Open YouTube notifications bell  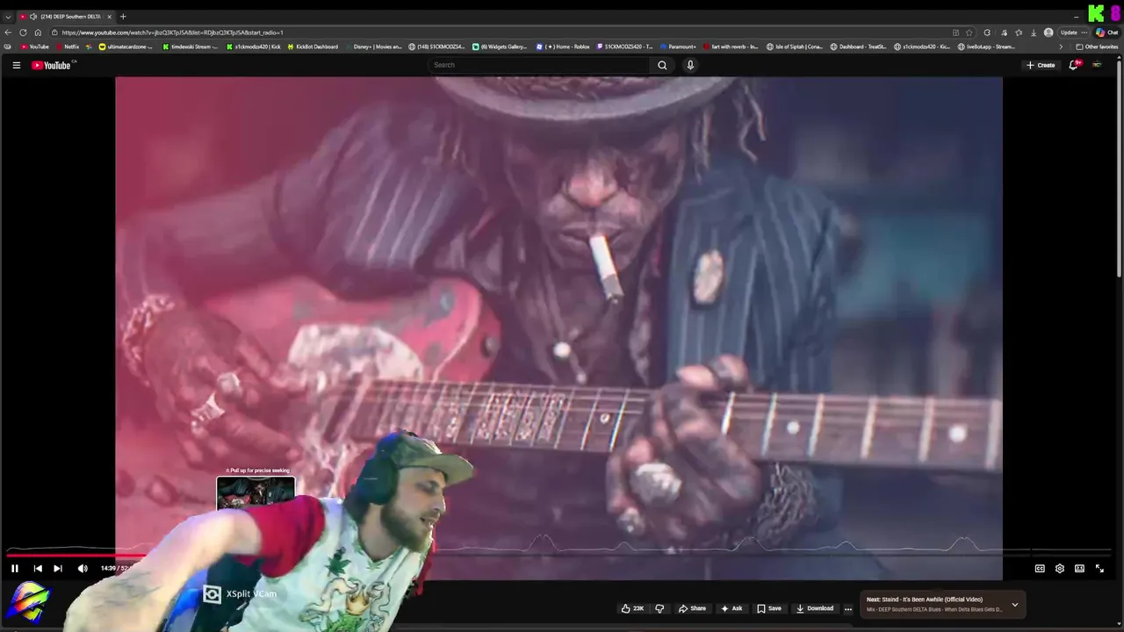coord(1073,65)
